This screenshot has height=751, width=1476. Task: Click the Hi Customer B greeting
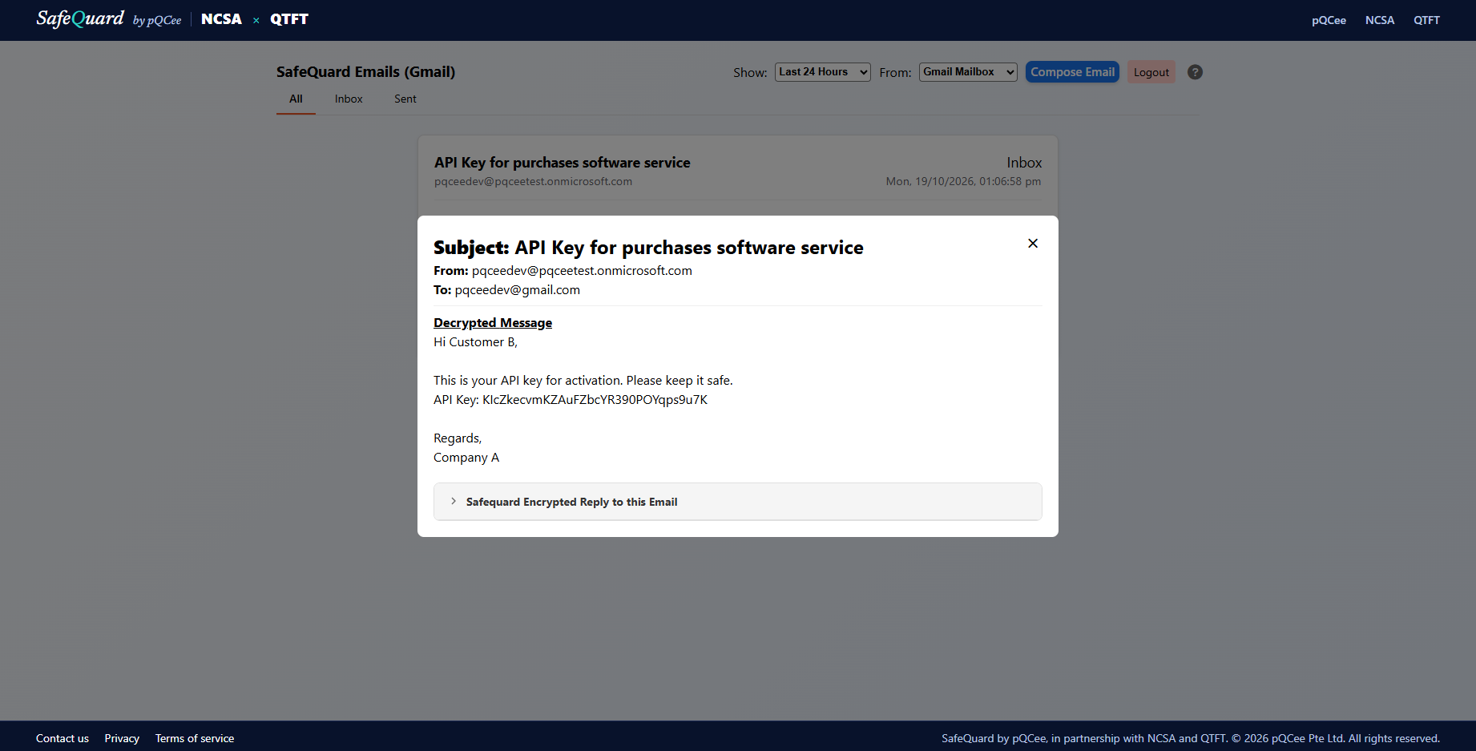click(x=475, y=342)
